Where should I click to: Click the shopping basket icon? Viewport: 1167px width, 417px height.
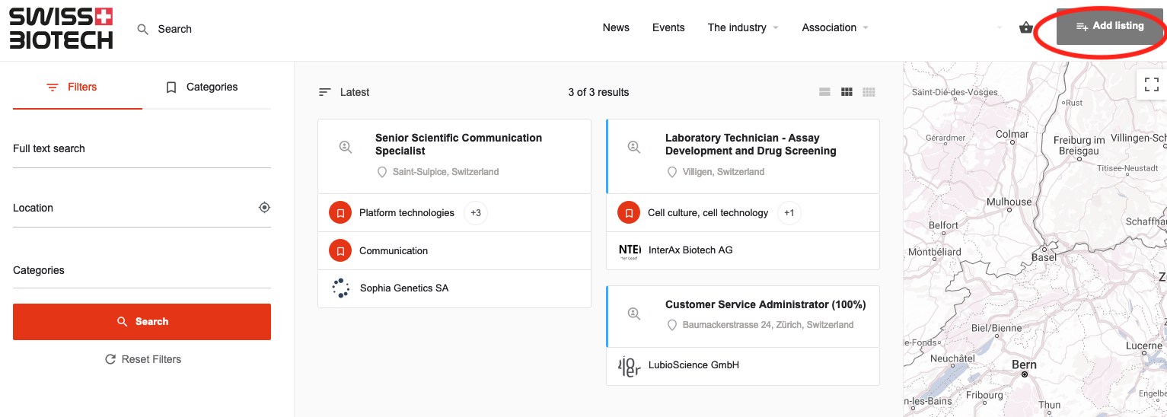pyautogui.click(x=1025, y=28)
